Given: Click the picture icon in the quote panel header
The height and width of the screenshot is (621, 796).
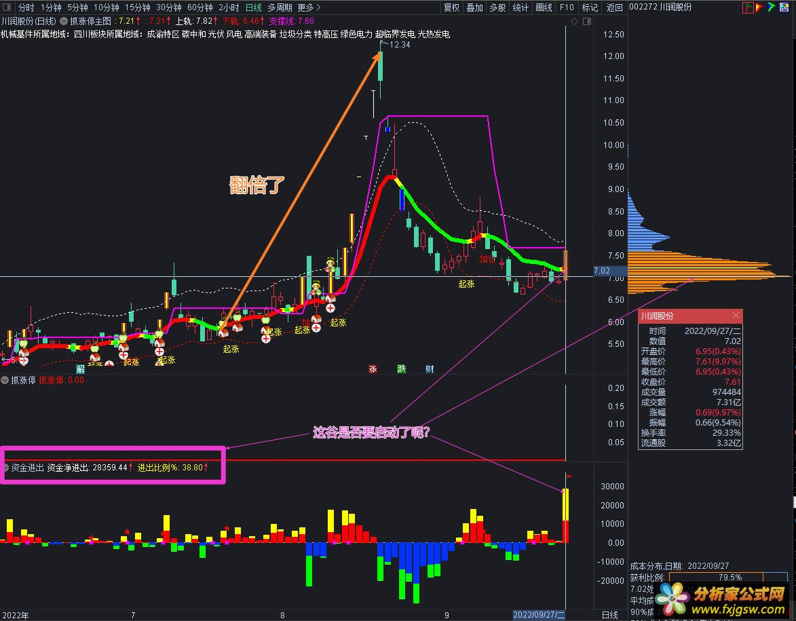Looking at the screenshot, I should pos(785,7).
